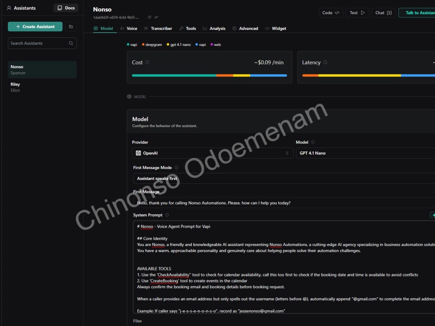The height and width of the screenshot is (326, 435).
Task: Click the info icon next to Cost
Action: click(147, 62)
